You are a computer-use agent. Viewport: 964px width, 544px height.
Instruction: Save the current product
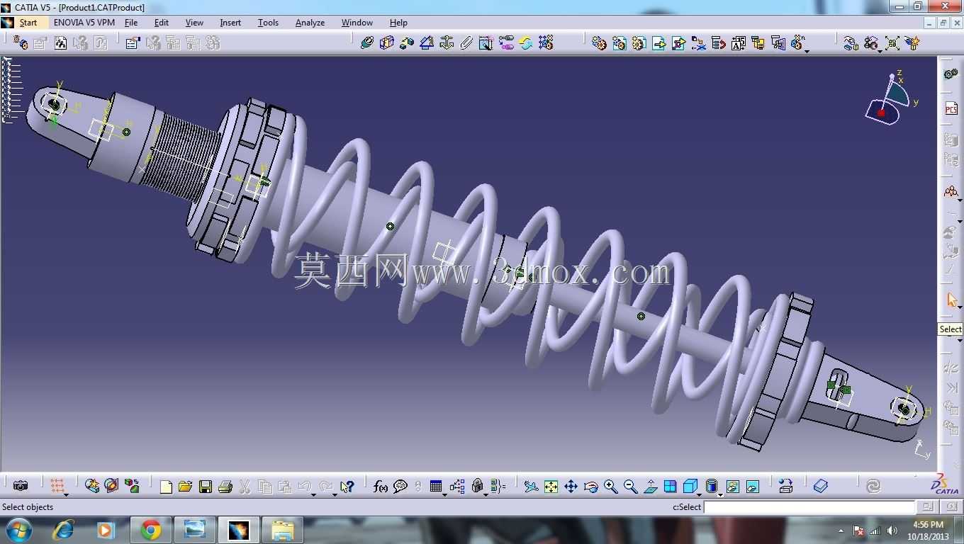pyautogui.click(x=206, y=487)
